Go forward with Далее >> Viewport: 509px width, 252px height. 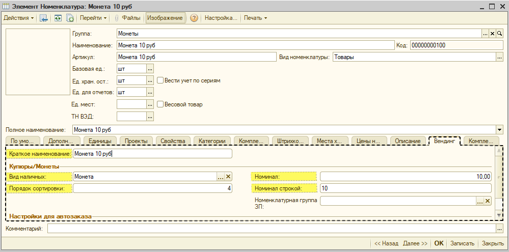(x=415, y=243)
